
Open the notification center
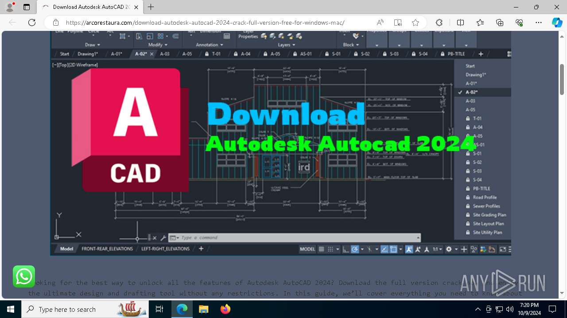coord(552,309)
